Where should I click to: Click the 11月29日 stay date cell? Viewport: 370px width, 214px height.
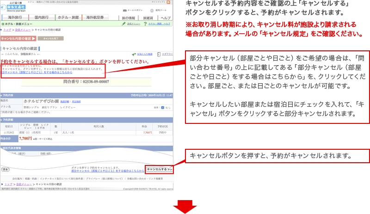pyautogui.click(x=9, y=133)
